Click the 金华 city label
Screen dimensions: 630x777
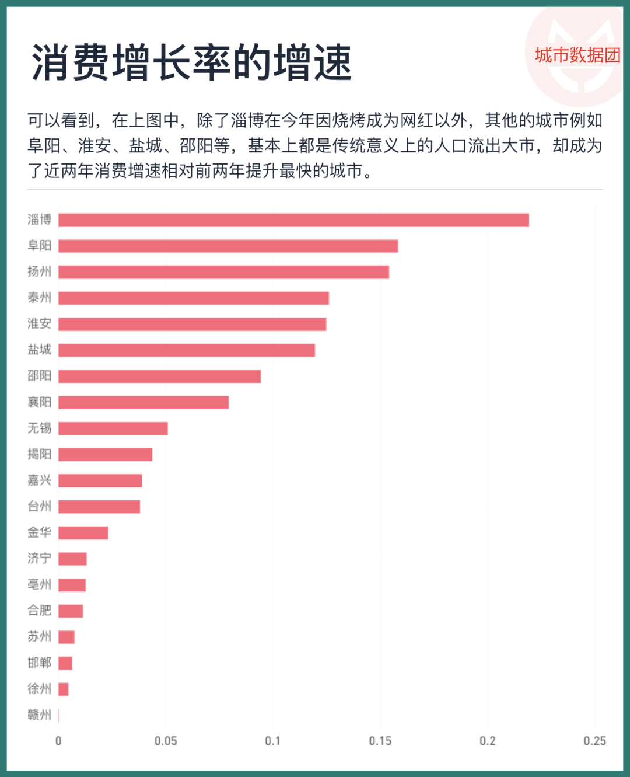tap(39, 532)
